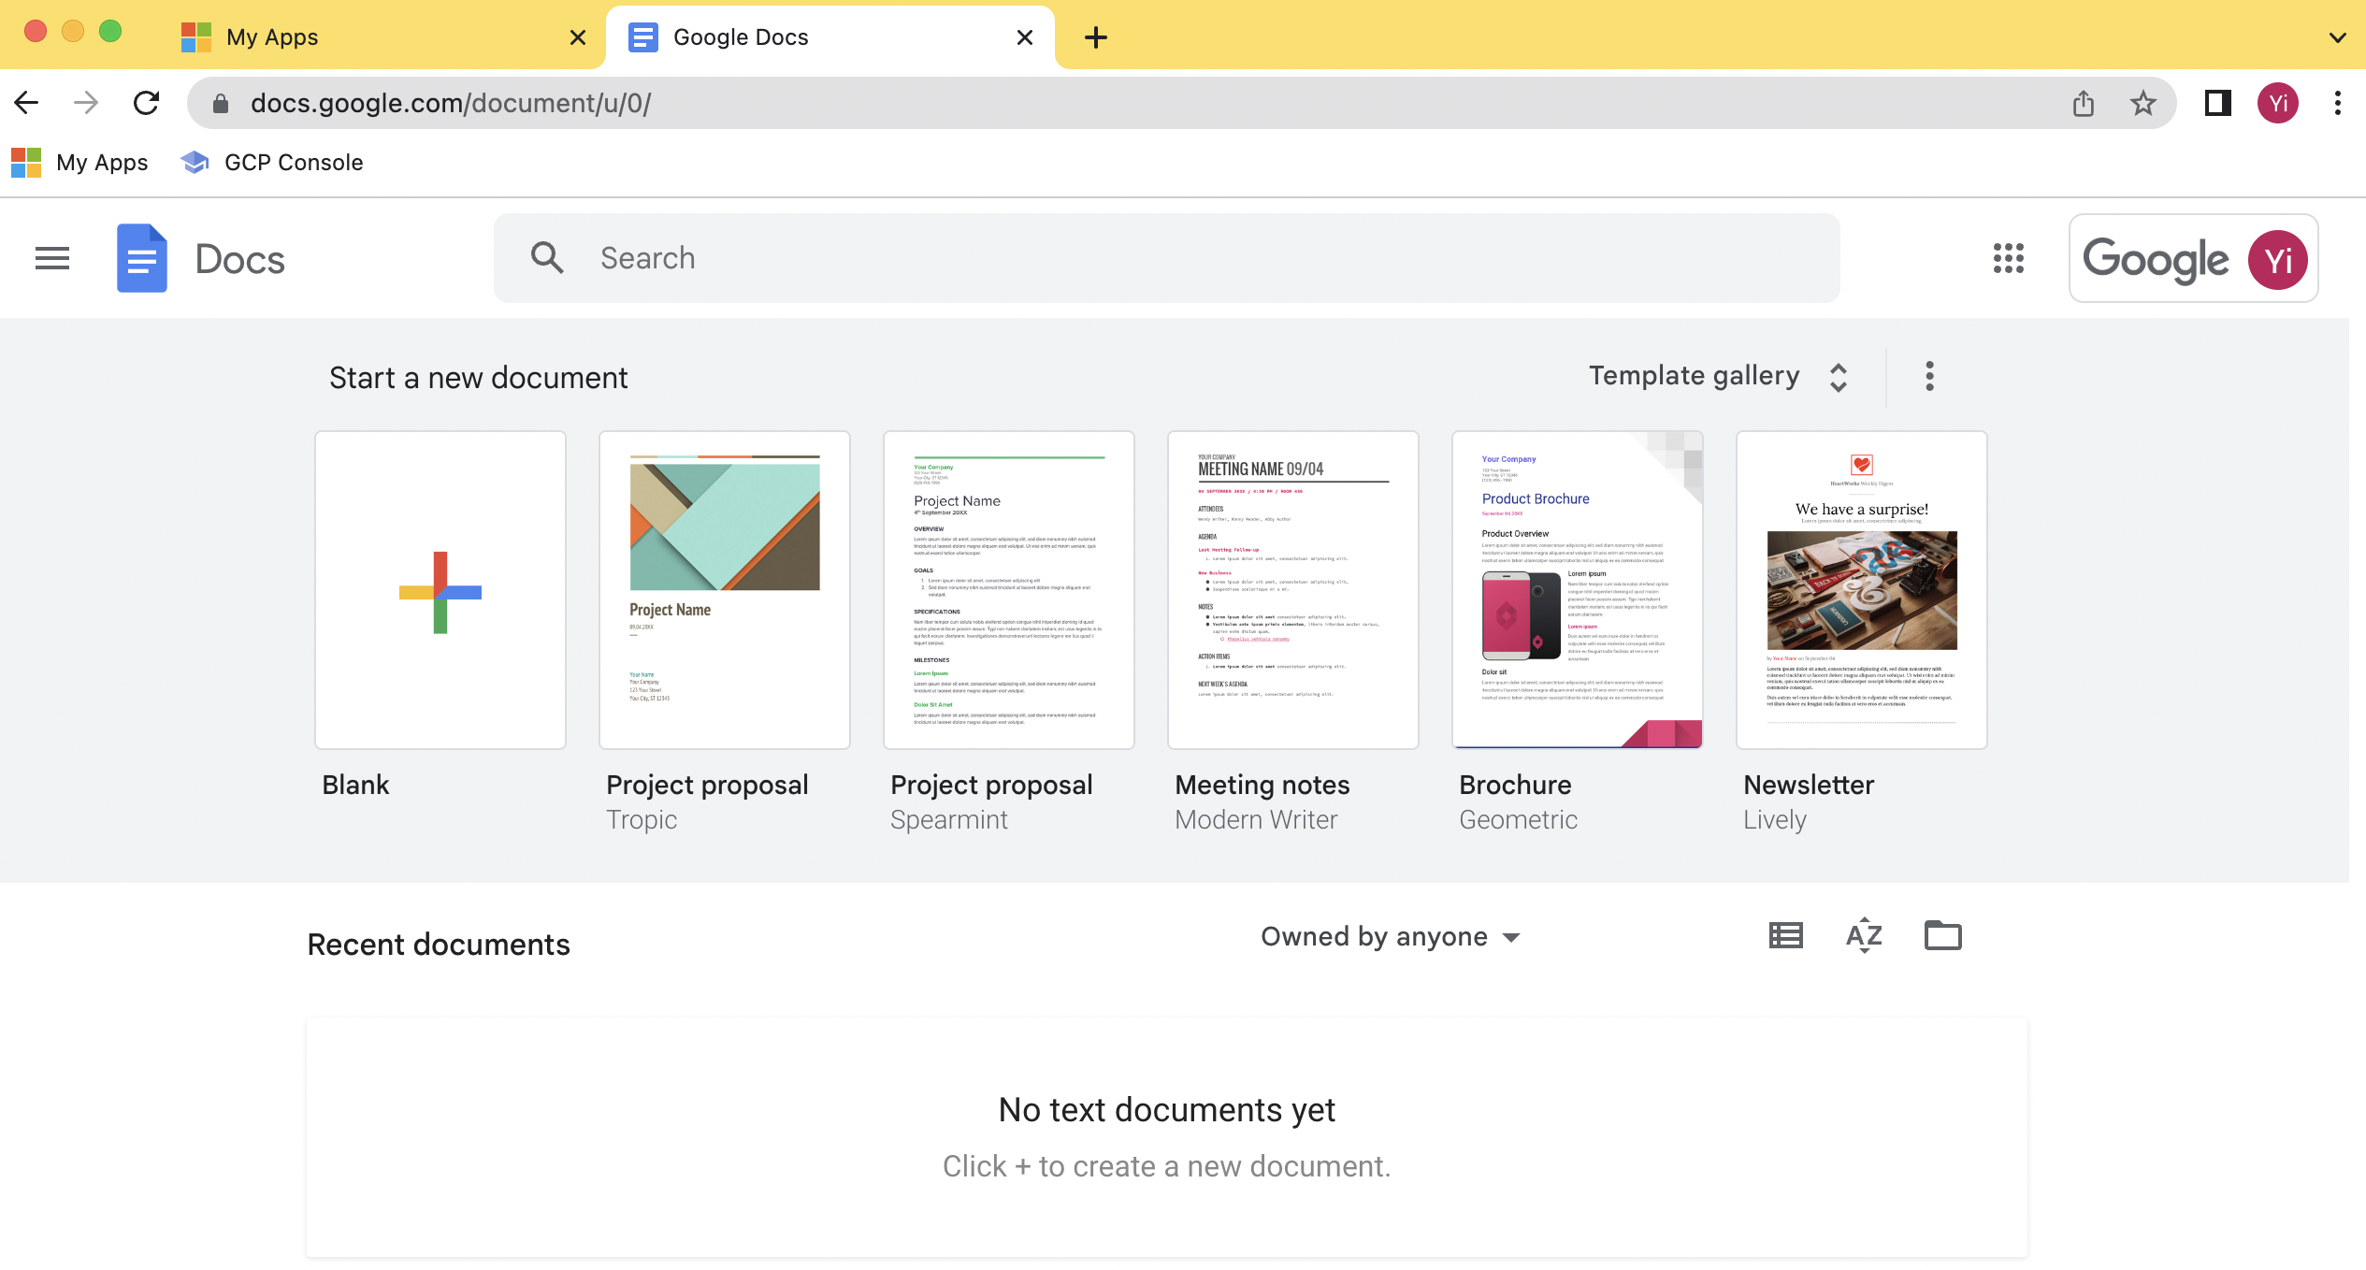Click the list view icon for documents
Image resolution: width=2366 pixels, height=1270 pixels.
click(x=1784, y=937)
